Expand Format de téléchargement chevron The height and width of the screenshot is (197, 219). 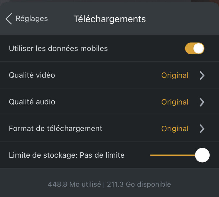(202, 129)
